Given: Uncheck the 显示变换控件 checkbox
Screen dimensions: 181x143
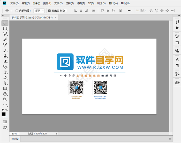Looking at the screenshot, I should pyautogui.click(x=49, y=11).
